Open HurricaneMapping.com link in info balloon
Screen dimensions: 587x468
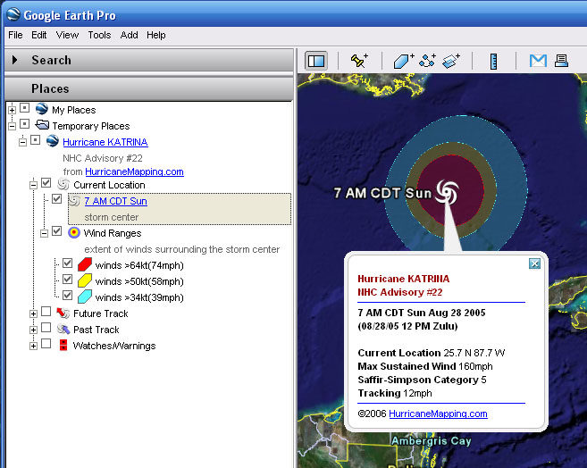coord(438,414)
